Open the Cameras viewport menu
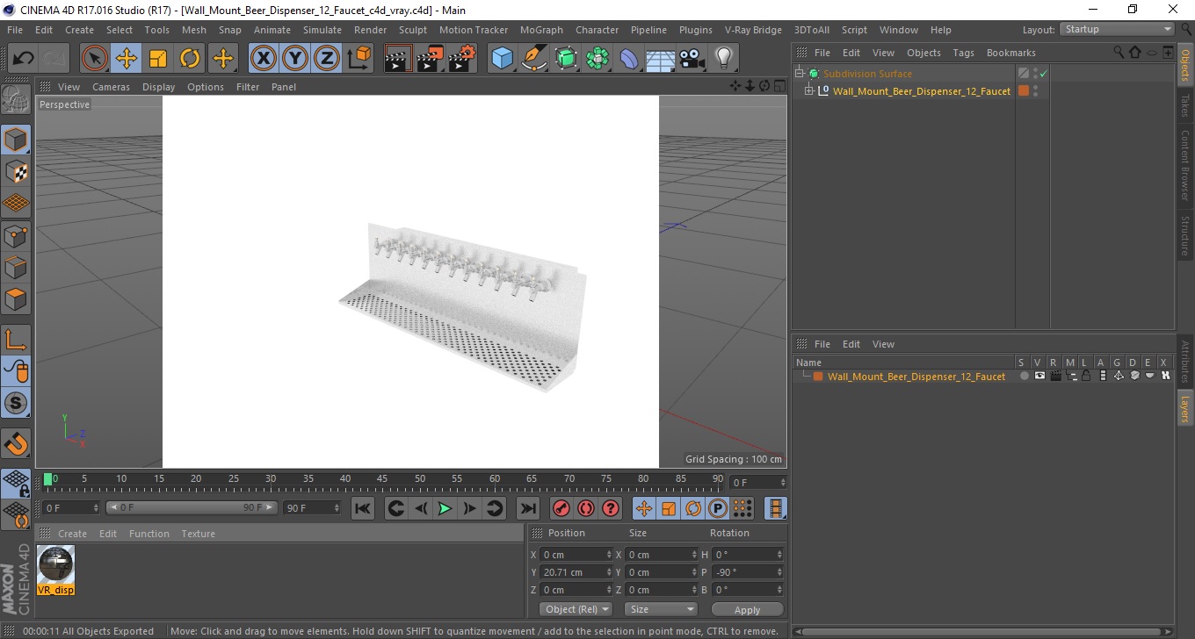The height and width of the screenshot is (639, 1195). point(111,87)
